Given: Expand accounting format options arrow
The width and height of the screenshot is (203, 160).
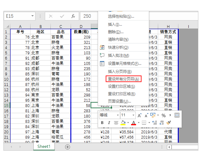Looking at the screenshot, I should [x=158, y=115].
